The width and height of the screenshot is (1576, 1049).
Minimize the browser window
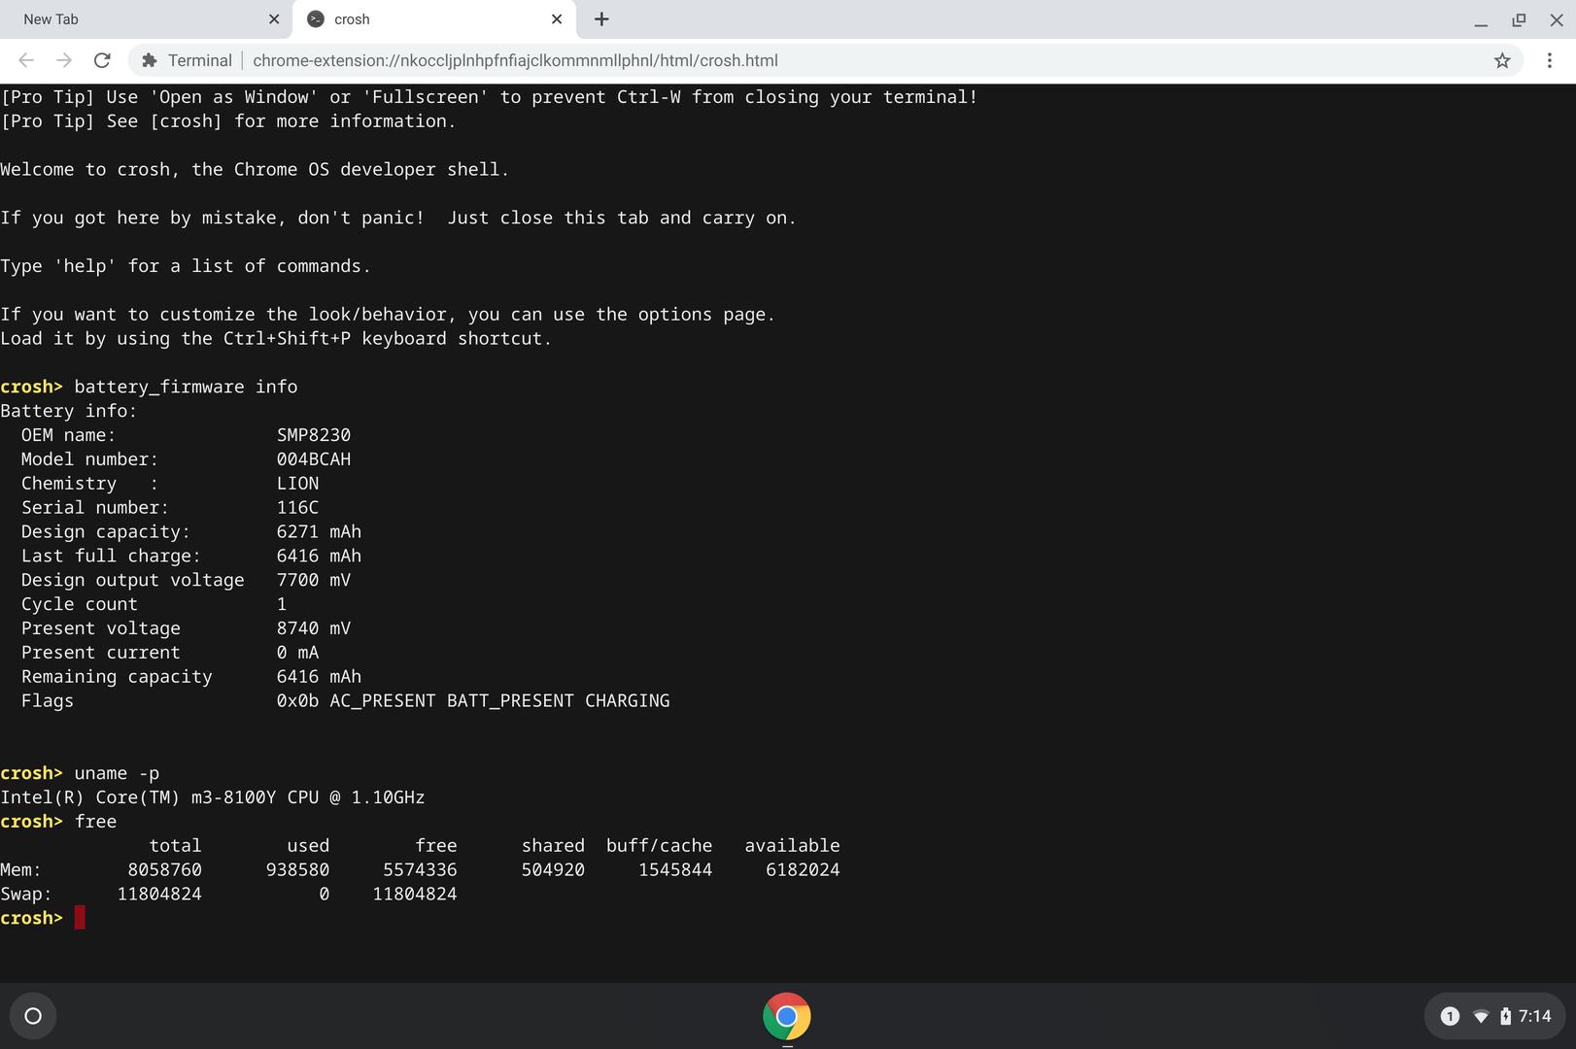click(1481, 20)
